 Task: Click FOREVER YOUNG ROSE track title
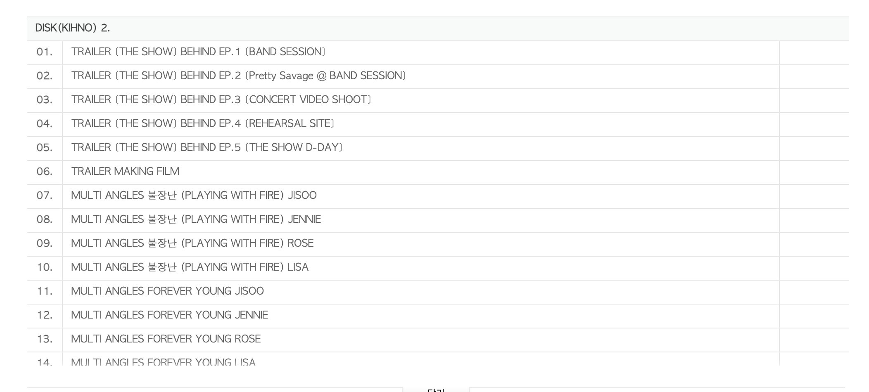pos(166,339)
